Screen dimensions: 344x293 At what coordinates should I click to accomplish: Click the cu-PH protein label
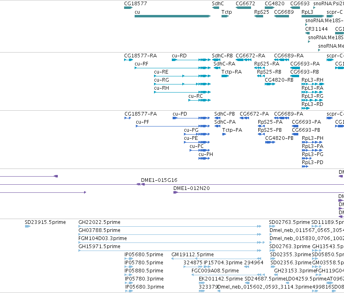(206, 155)
